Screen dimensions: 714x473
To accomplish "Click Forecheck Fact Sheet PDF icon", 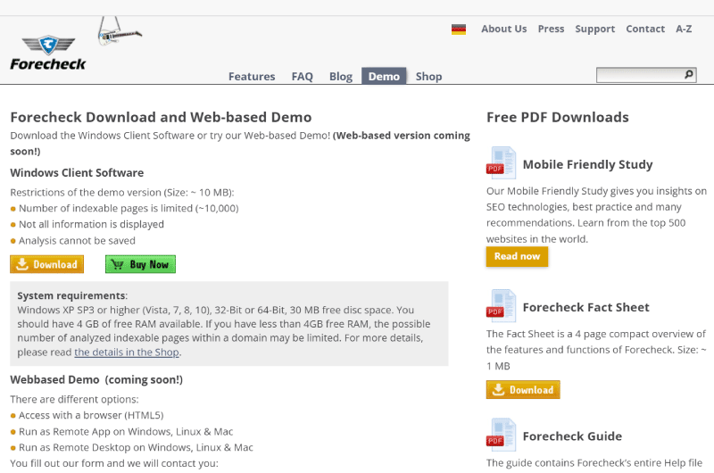I will [x=502, y=306].
